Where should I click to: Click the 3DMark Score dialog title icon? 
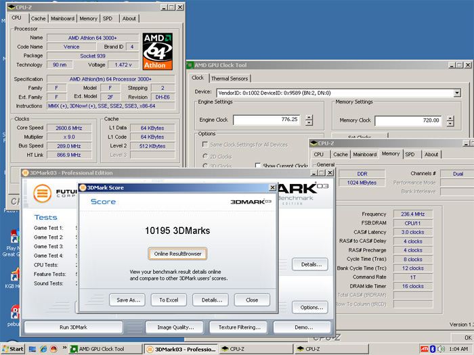[x=83, y=187]
